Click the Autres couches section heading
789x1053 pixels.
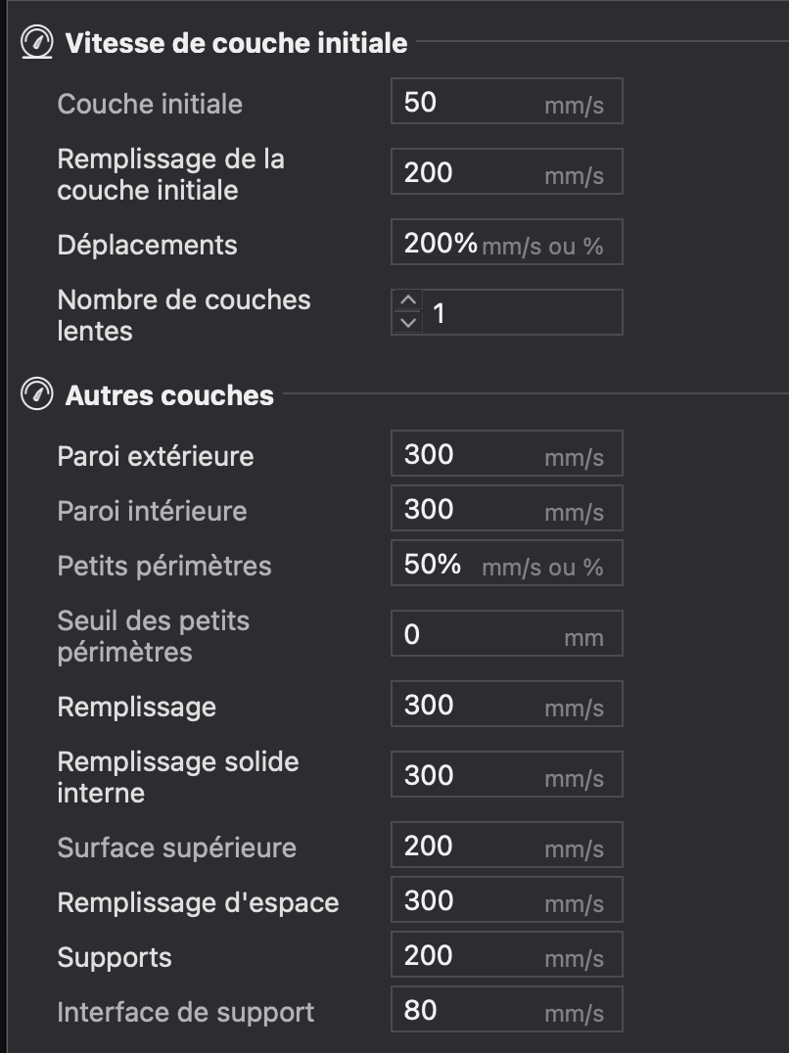(169, 395)
